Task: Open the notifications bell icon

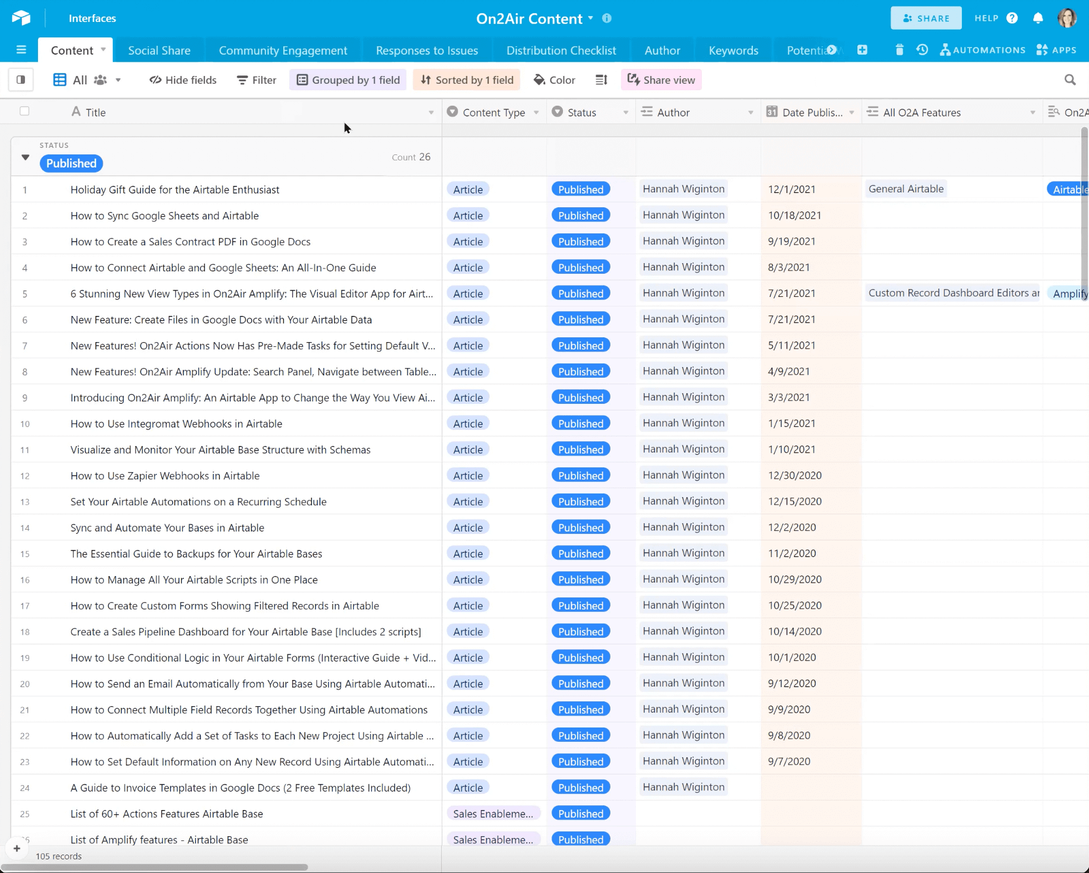Action: click(x=1038, y=18)
